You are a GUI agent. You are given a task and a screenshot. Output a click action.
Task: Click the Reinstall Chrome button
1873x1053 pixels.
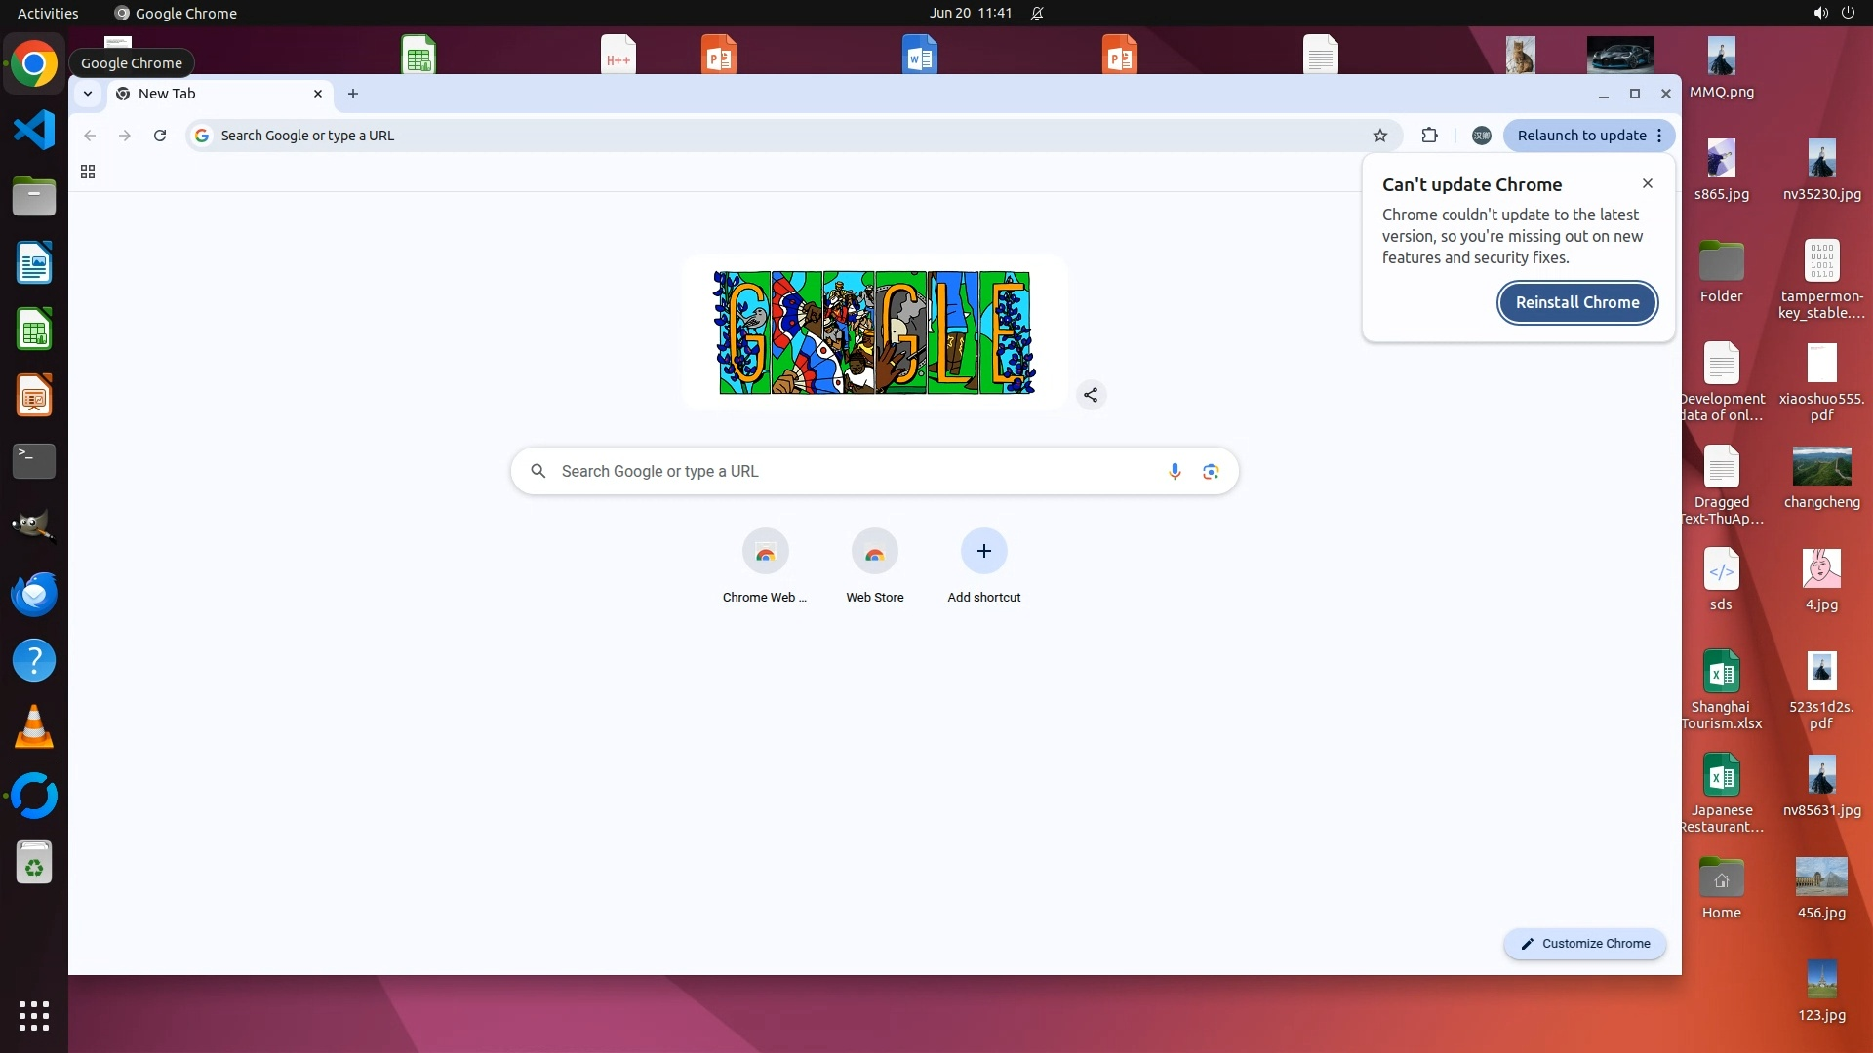1576,302
